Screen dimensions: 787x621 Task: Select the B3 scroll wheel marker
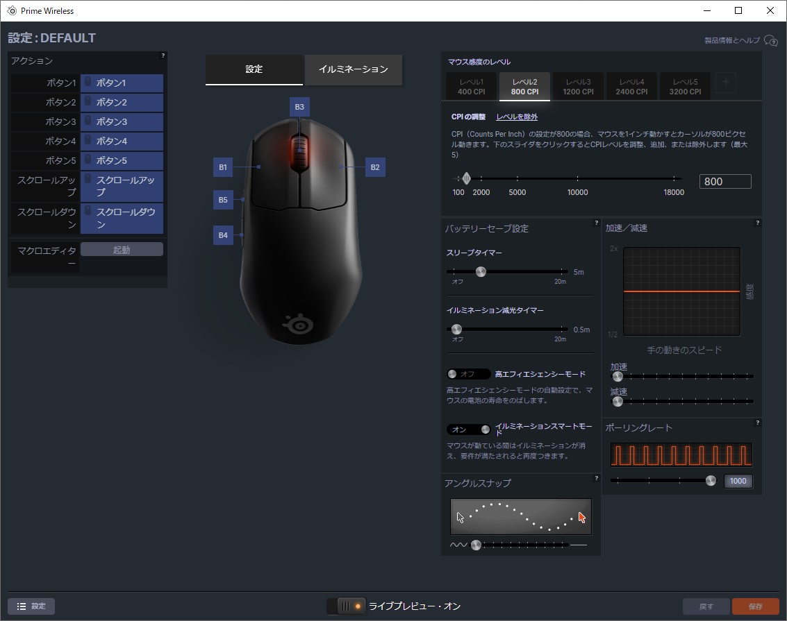click(x=299, y=107)
